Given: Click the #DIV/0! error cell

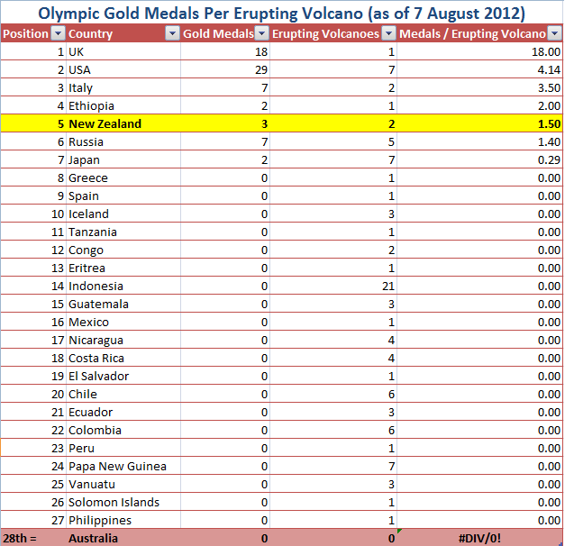Looking at the screenshot, I should point(480,538).
